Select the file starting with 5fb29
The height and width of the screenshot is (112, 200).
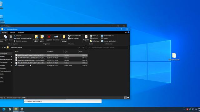coord(51,58)
